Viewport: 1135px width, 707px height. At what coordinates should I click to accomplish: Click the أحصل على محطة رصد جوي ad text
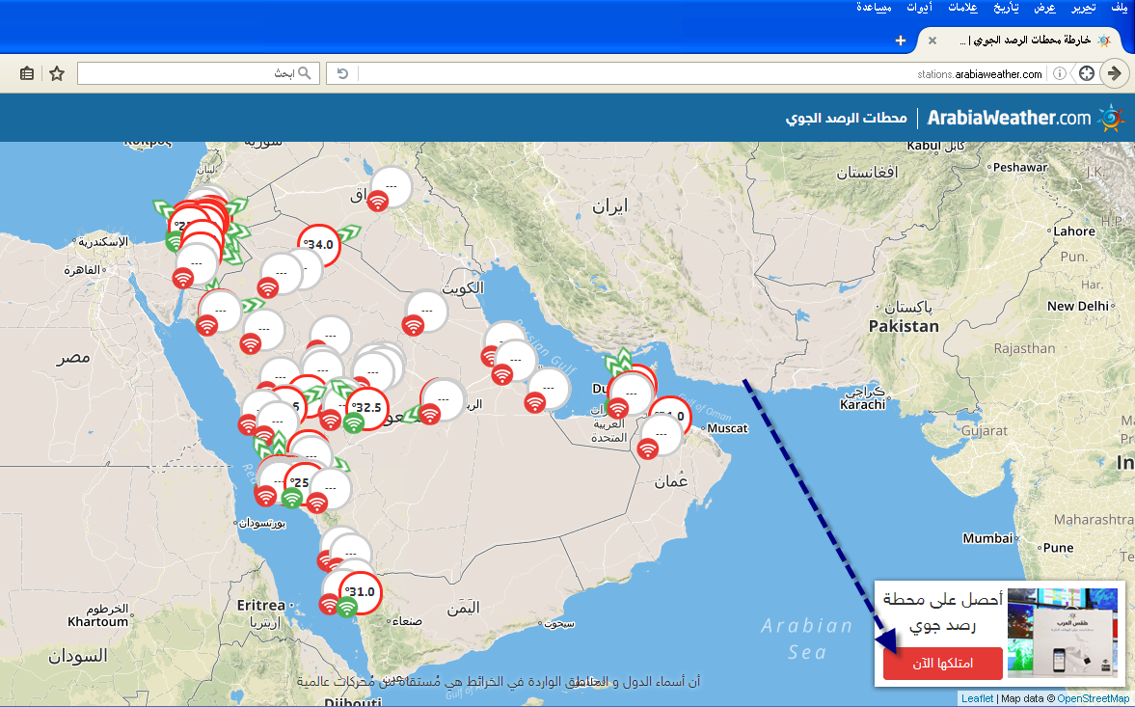942,612
